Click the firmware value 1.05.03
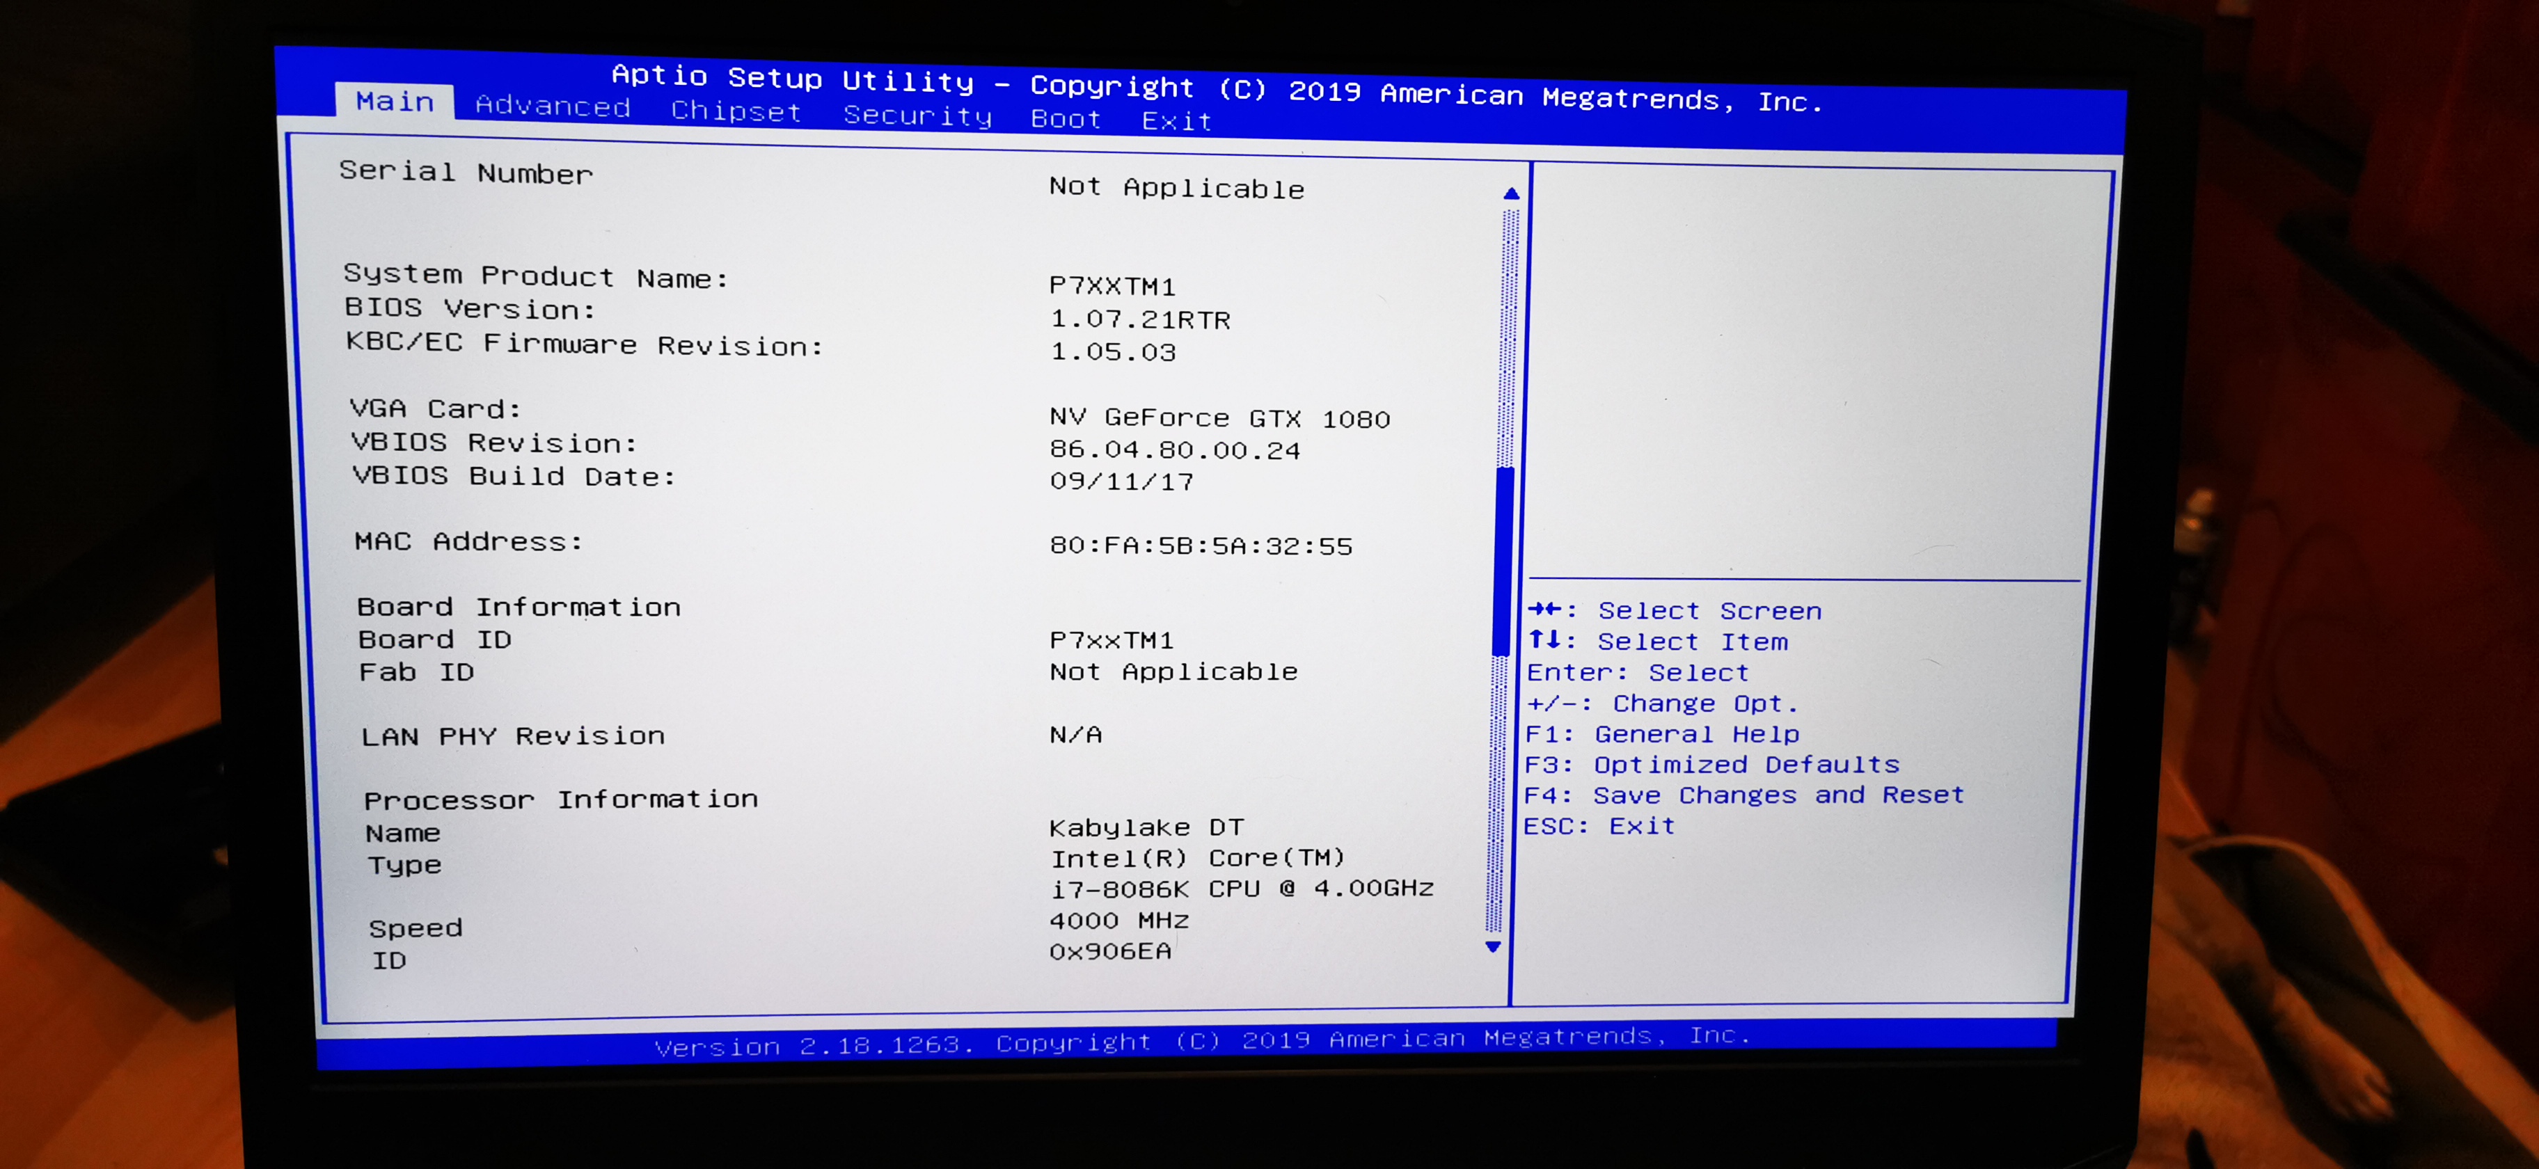The width and height of the screenshot is (2539, 1169). coord(1114,352)
